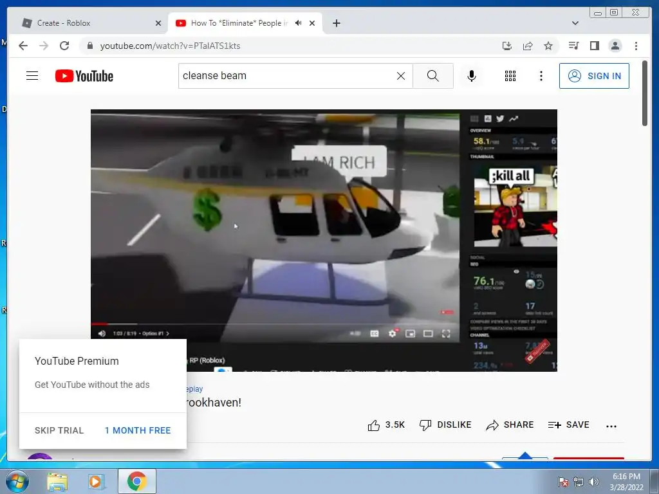
Task: Click the install app icon in address bar
Action: coord(507,46)
